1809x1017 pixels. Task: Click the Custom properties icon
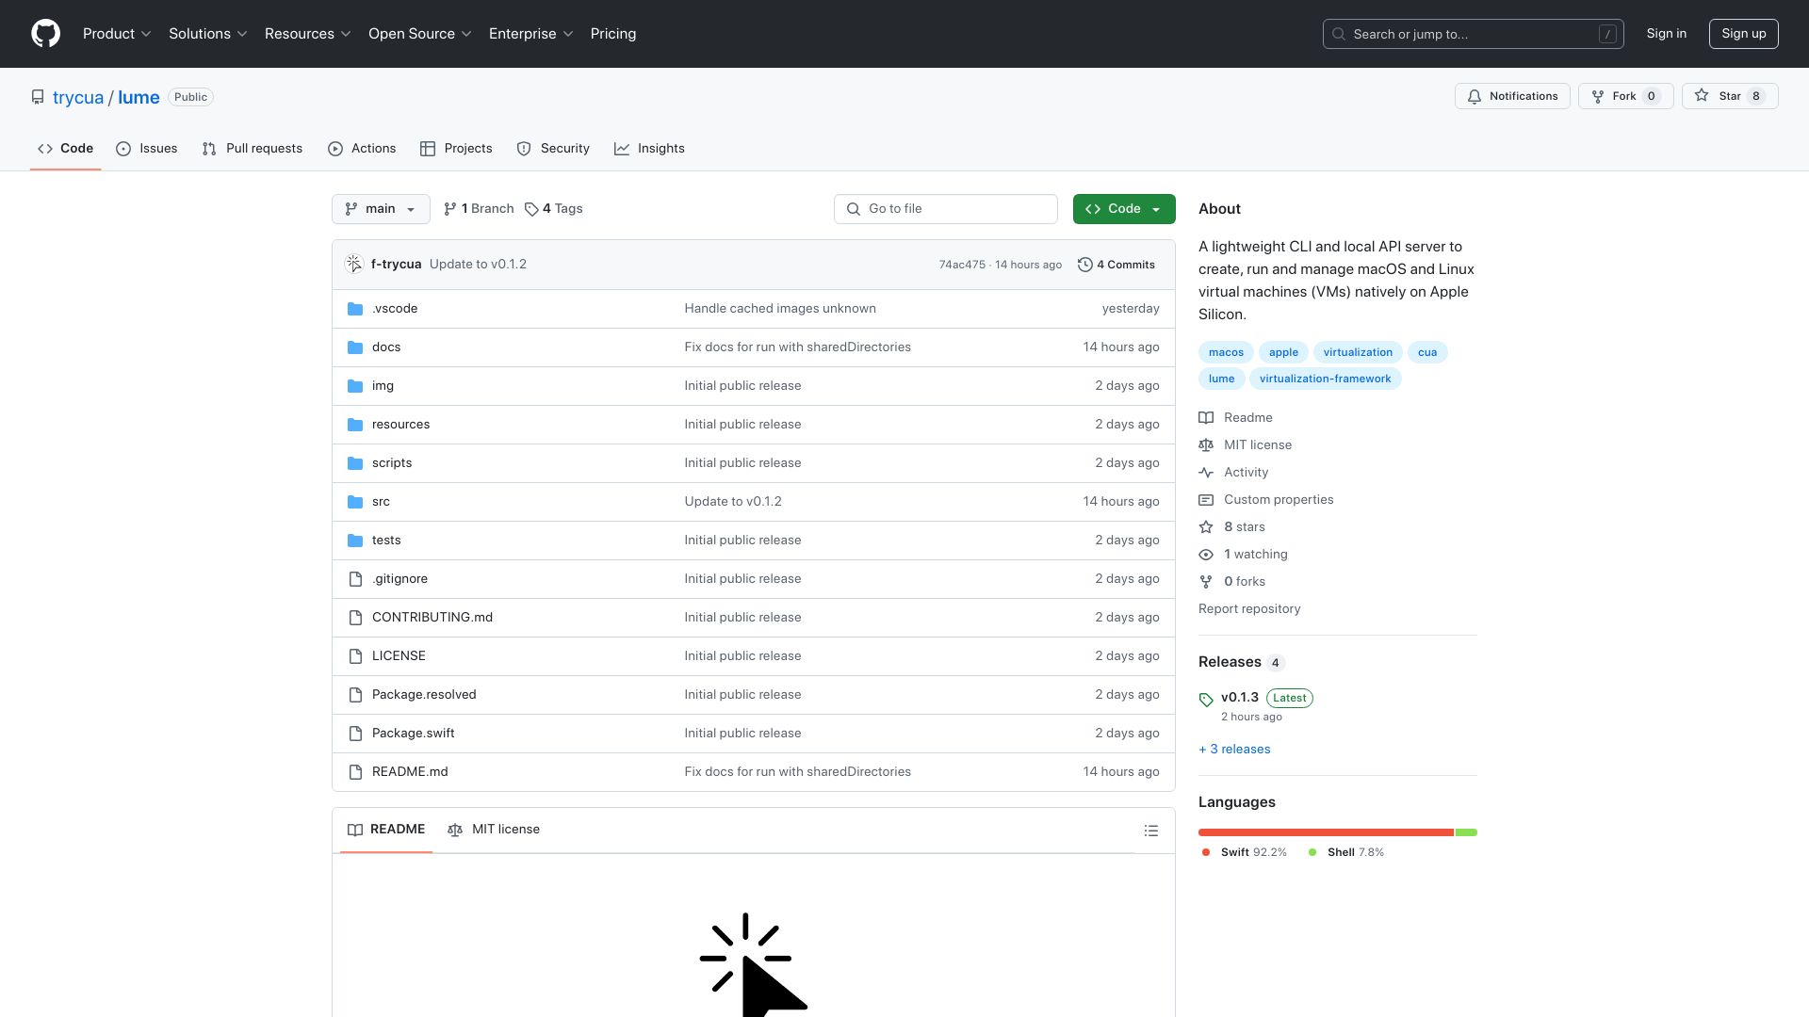[x=1206, y=500]
